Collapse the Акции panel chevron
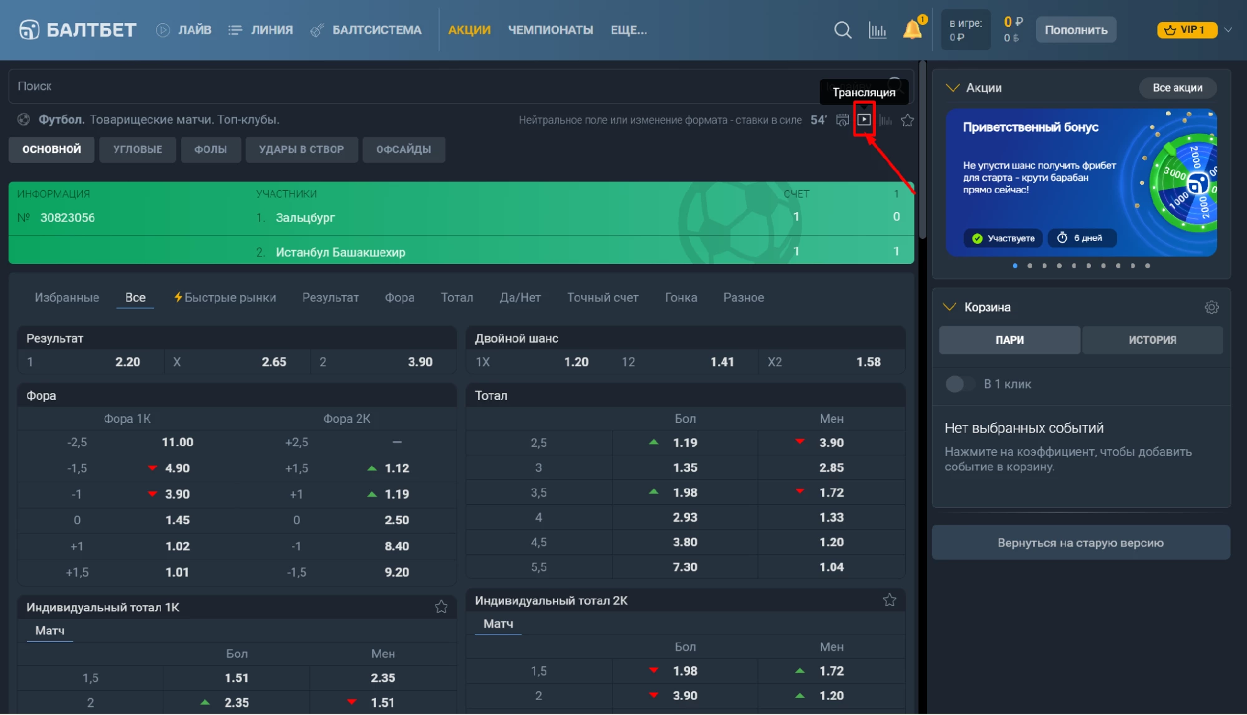Image resolution: width=1247 pixels, height=715 pixels. click(x=953, y=87)
